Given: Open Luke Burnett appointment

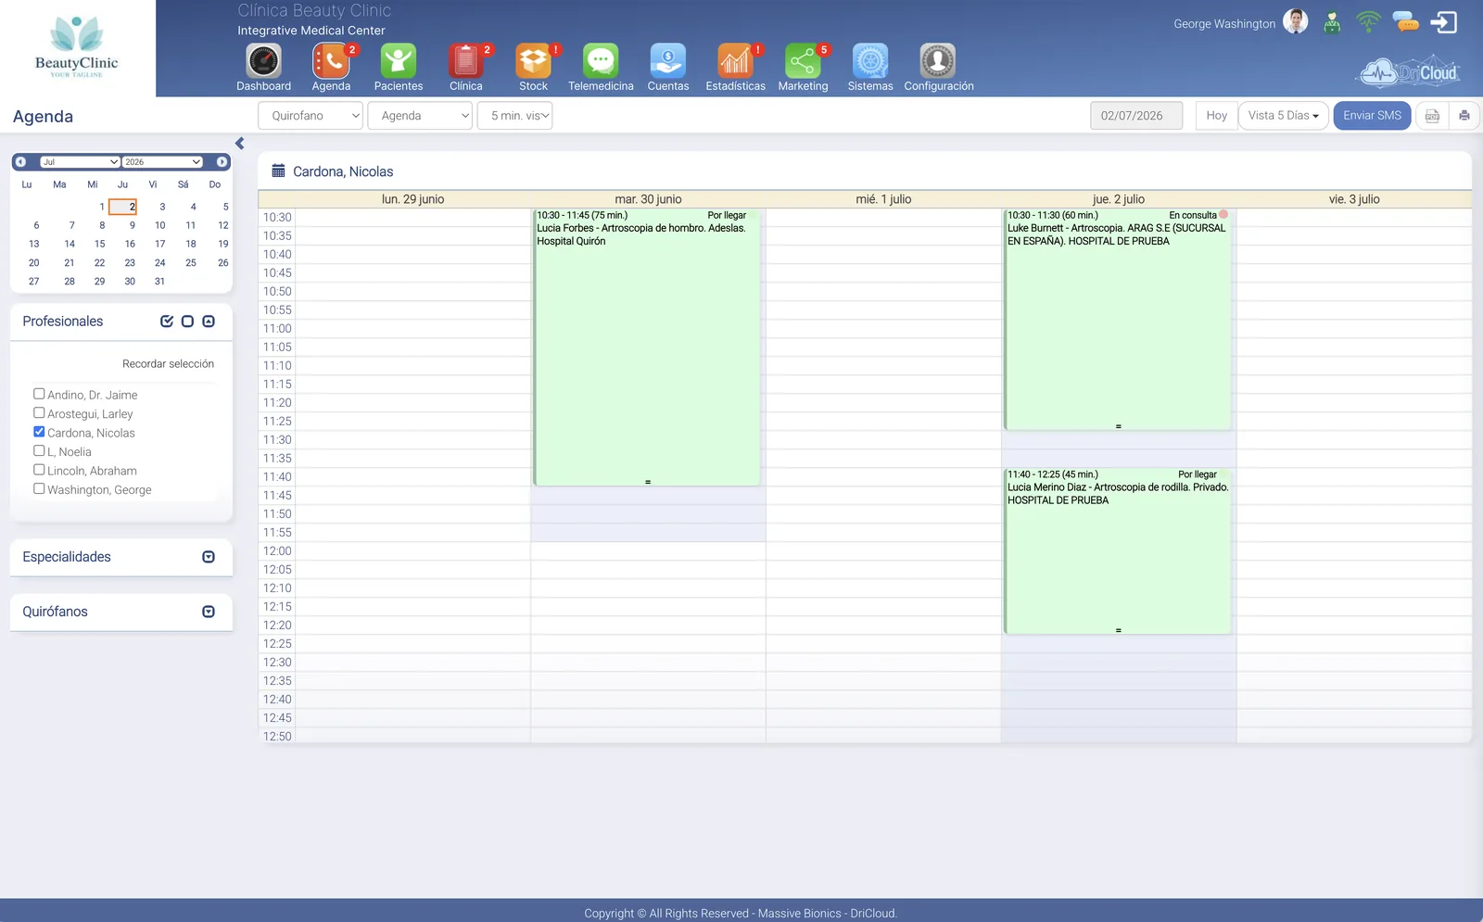Looking at the screenshot, I should point(1118,319).
